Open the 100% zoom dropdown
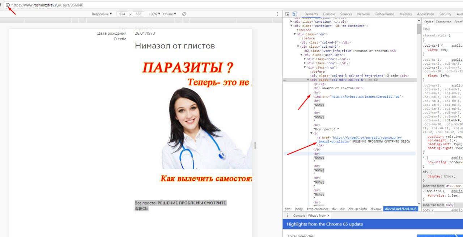 154,14
